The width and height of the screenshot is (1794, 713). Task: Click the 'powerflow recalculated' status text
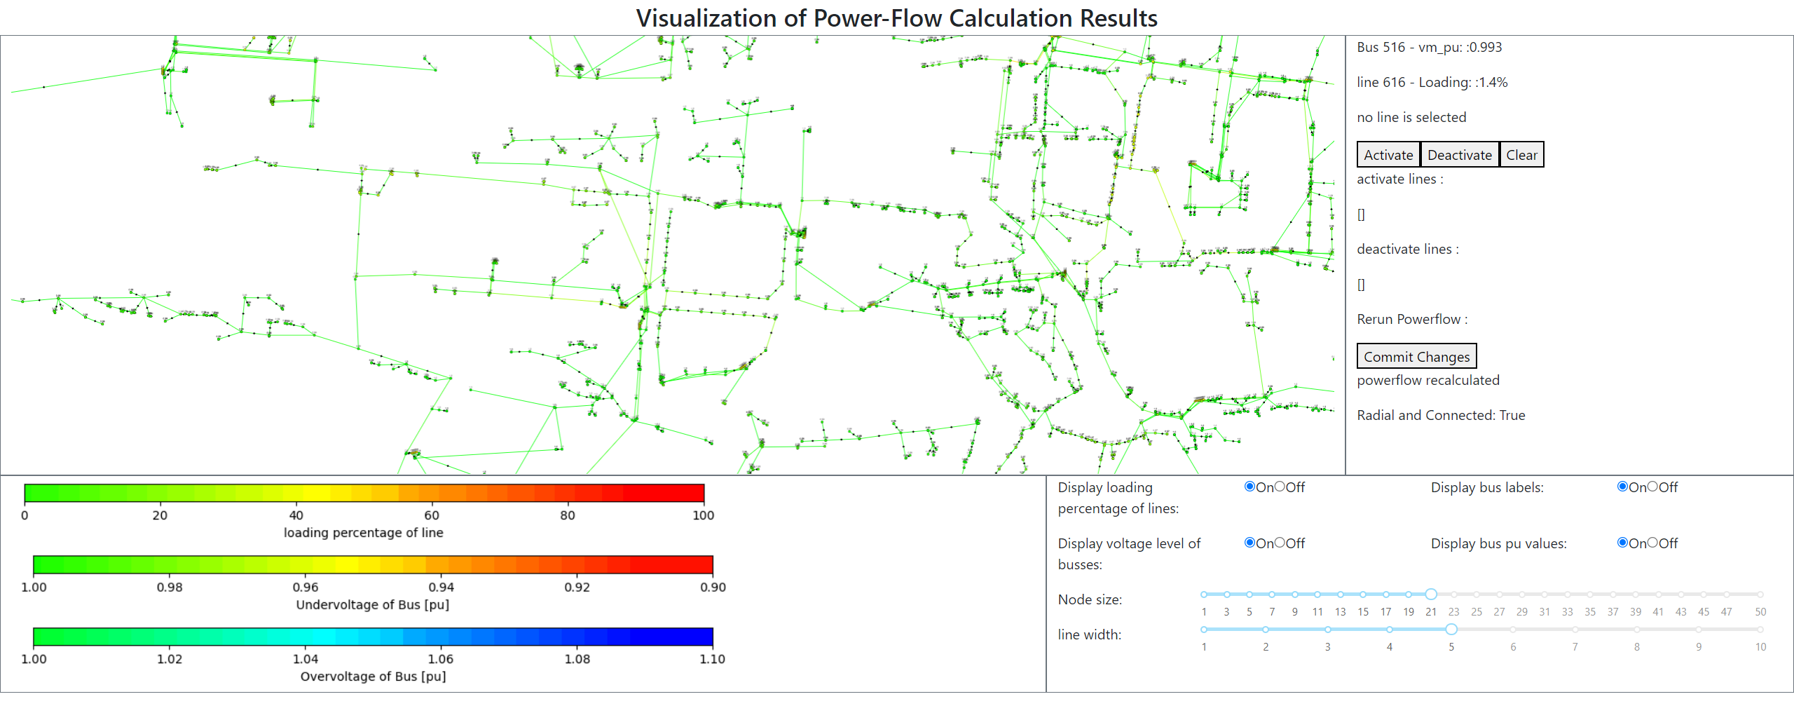[1428, 380]
